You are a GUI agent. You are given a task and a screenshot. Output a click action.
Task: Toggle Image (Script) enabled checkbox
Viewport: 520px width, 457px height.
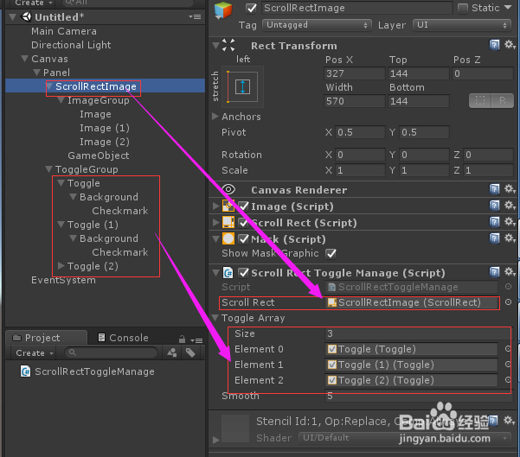tap(244, 206)
